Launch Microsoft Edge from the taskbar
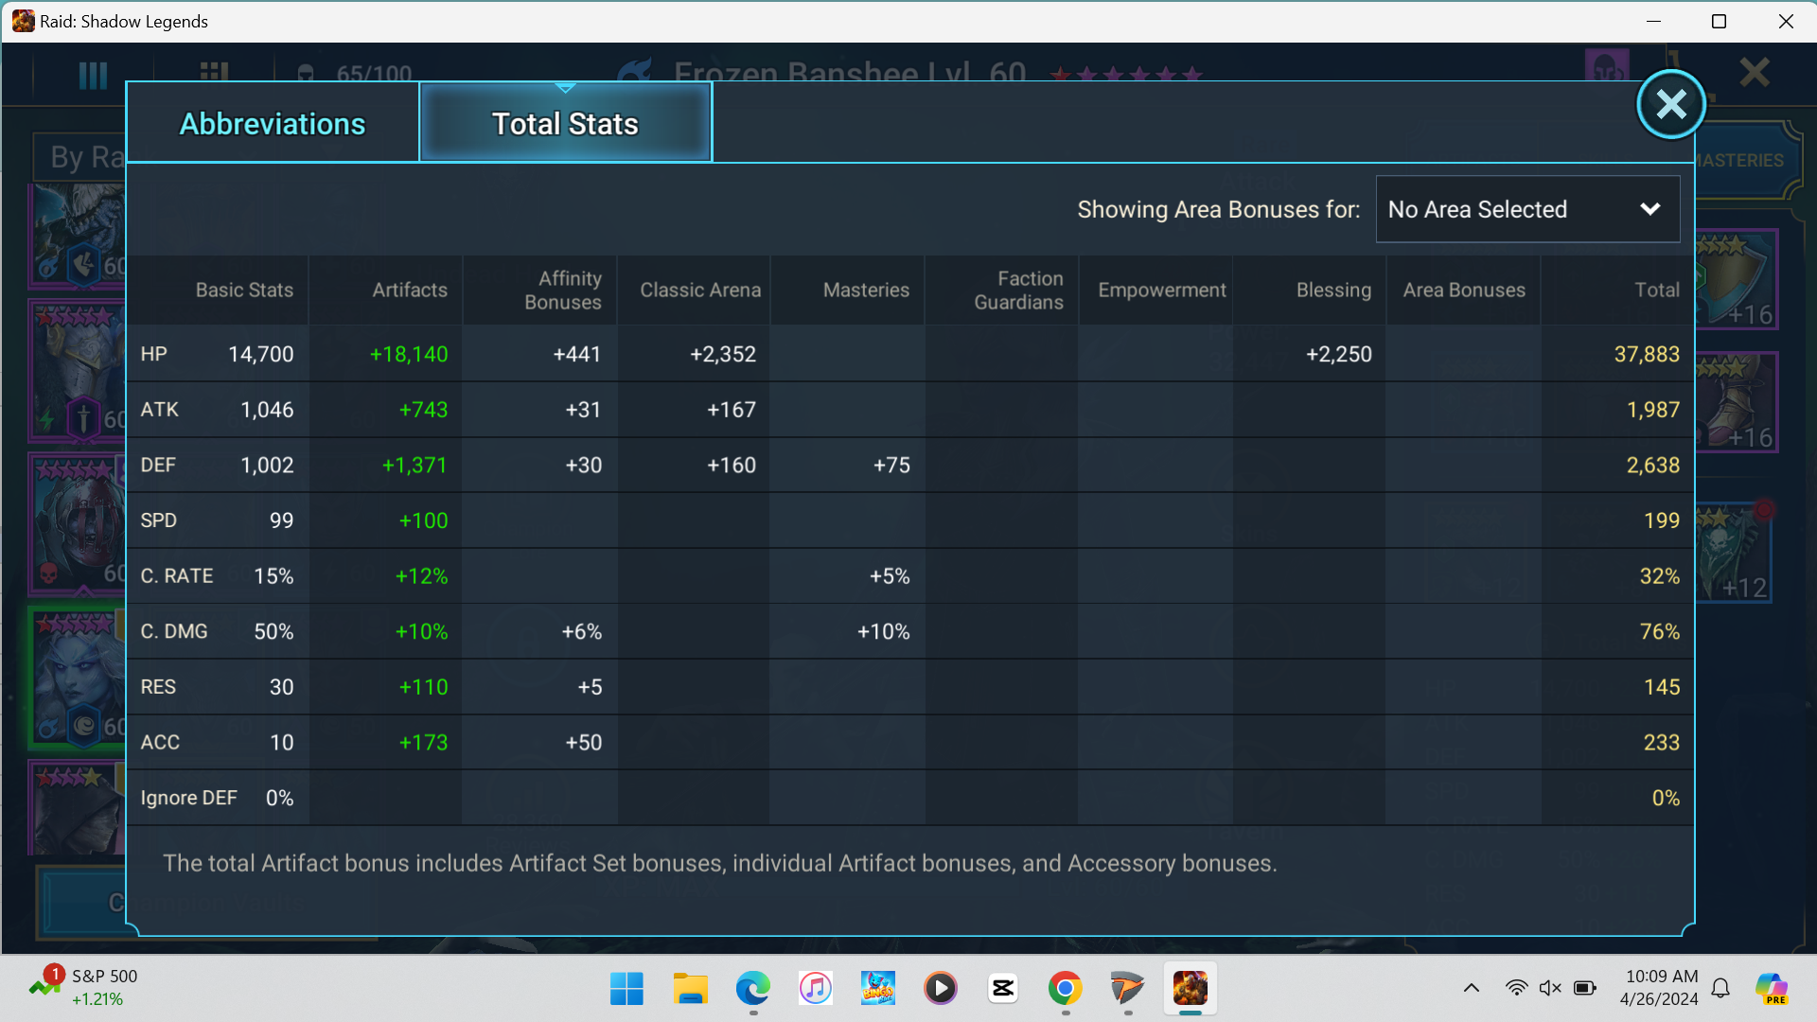 [752, 989]
